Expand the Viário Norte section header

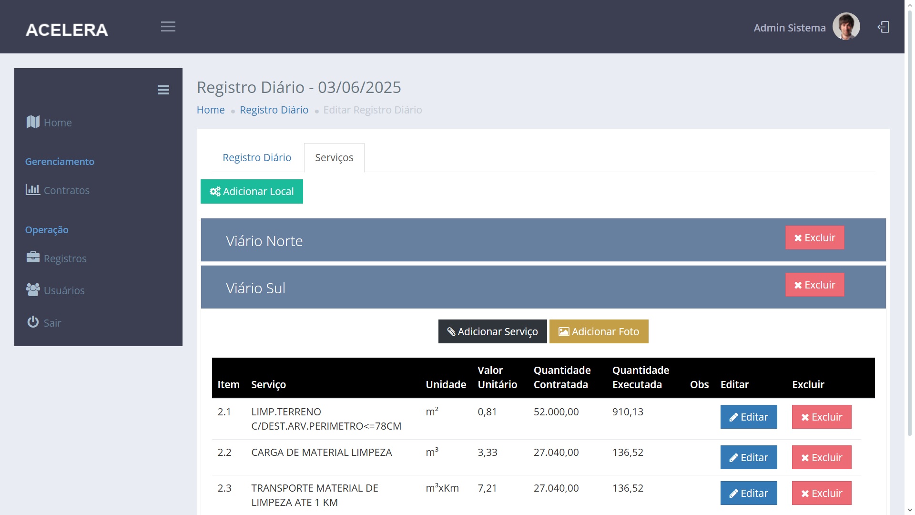tap(264, 241)
